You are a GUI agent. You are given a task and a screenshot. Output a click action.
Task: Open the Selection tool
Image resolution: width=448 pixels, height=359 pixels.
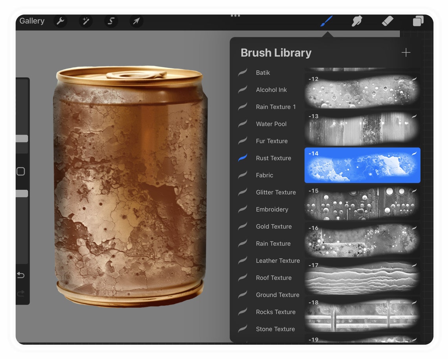tap(111, 21)
